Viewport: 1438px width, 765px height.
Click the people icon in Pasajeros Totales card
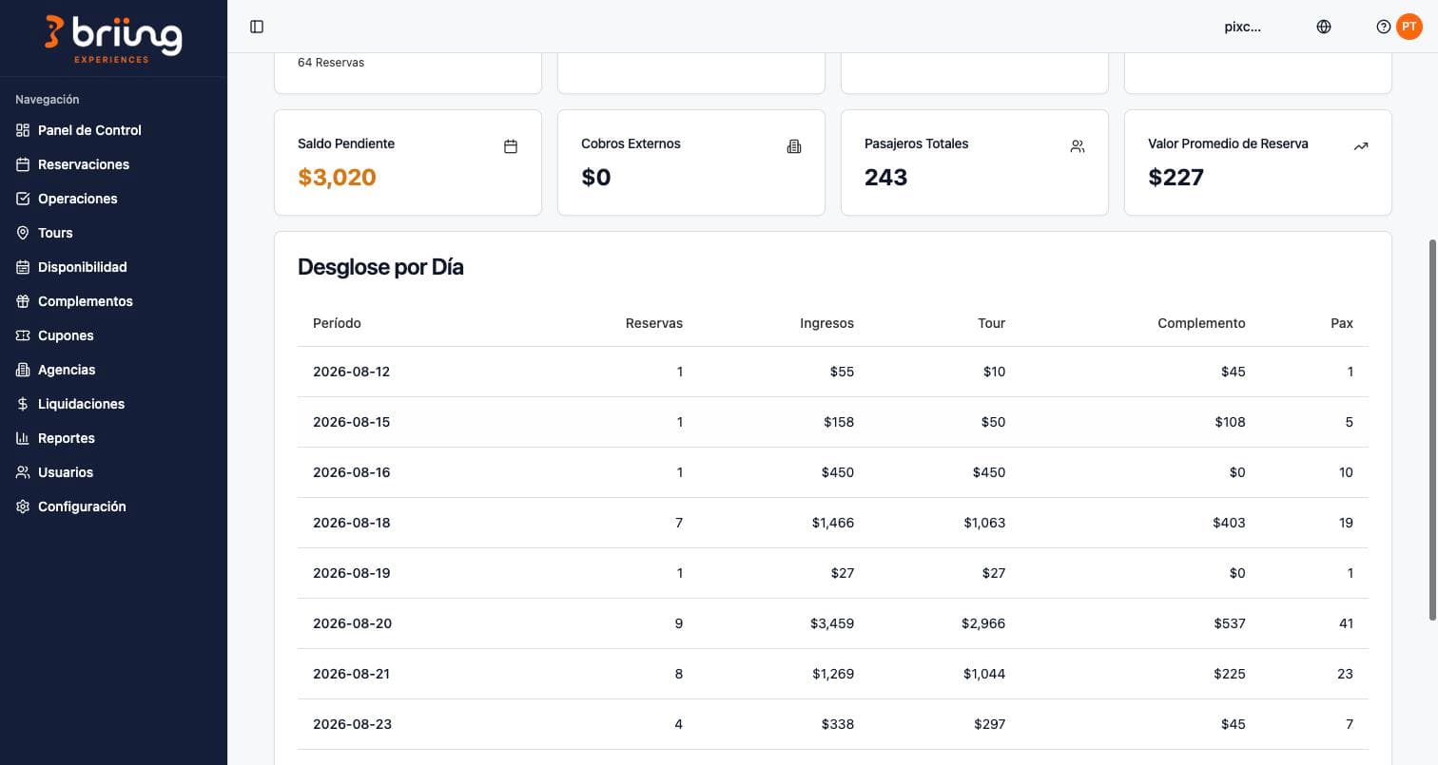pyautogui.click(x=1078, y=146)
